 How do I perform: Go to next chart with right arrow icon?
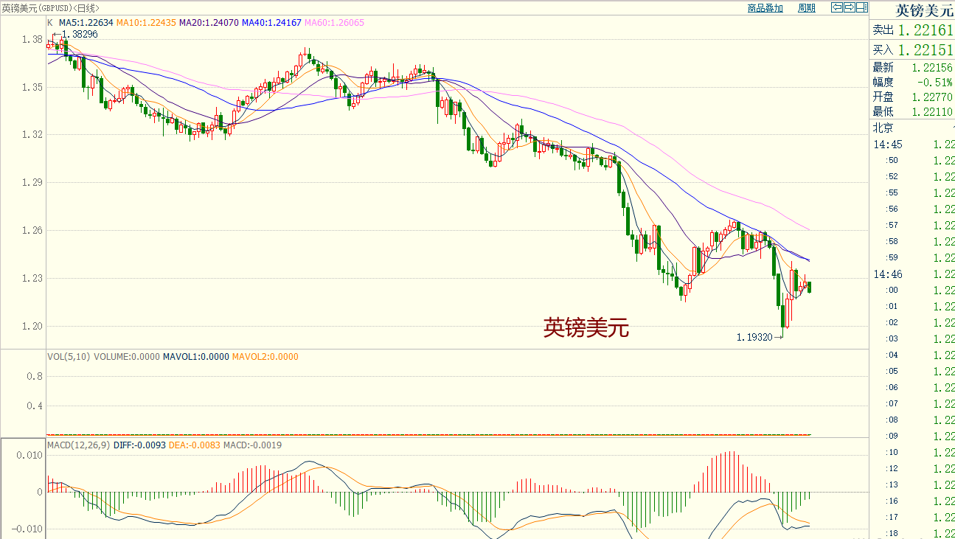850,7
